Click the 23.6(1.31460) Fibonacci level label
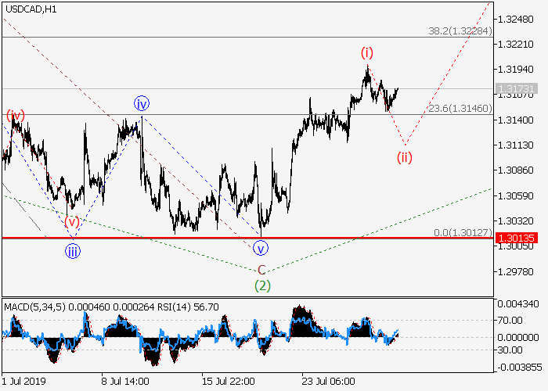 460,109
